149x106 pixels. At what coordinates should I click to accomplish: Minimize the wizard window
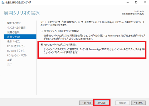(128, 2)
